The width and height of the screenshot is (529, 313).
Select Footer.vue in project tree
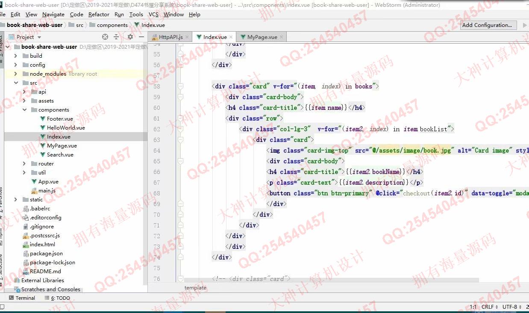[60, 118]
